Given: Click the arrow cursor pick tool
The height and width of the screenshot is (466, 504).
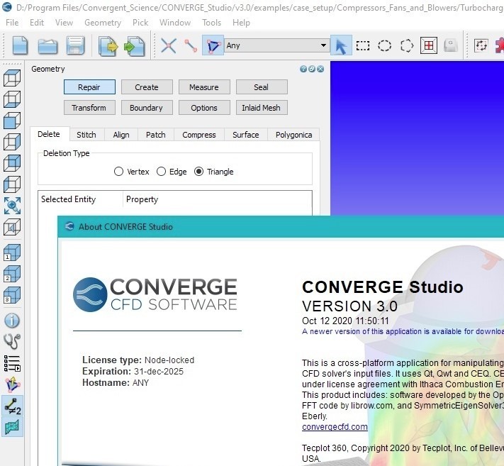Looking at the screenshot, I should [x=341, y=46].
